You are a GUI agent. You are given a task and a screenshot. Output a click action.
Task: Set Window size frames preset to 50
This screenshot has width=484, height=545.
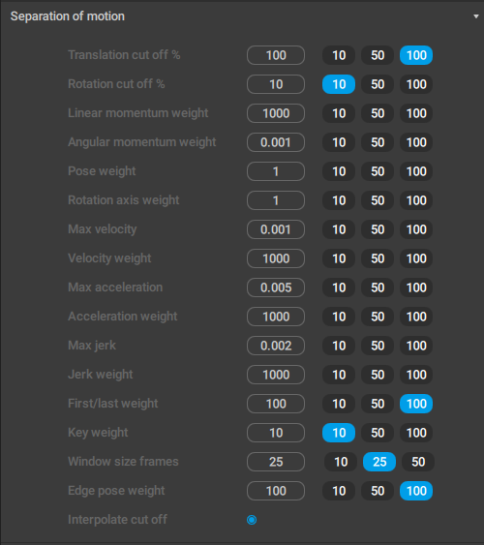coord(418,462)
